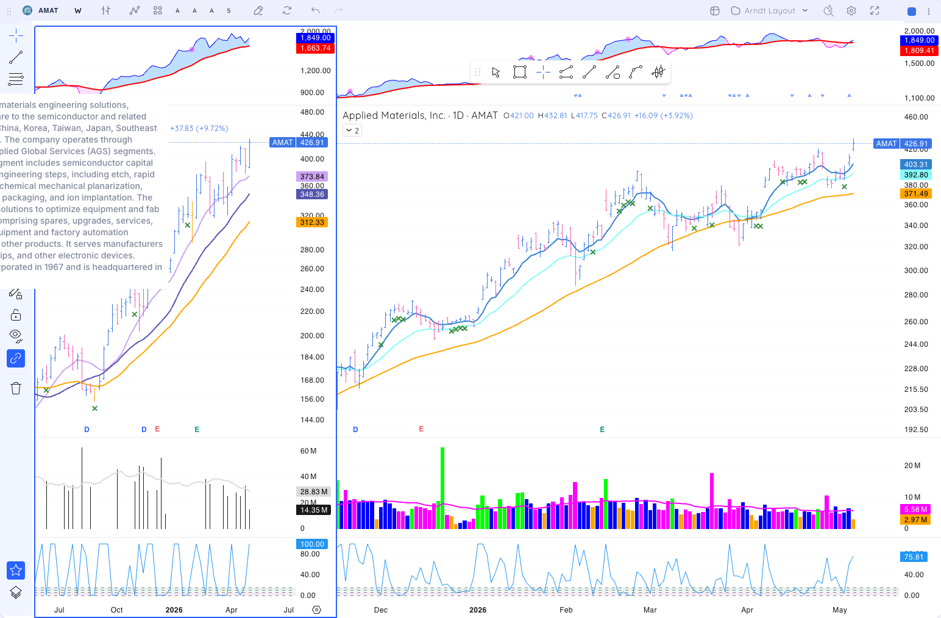Open chart settings gear
Viewport: 941px width, 618px height.
click(851, 10)
